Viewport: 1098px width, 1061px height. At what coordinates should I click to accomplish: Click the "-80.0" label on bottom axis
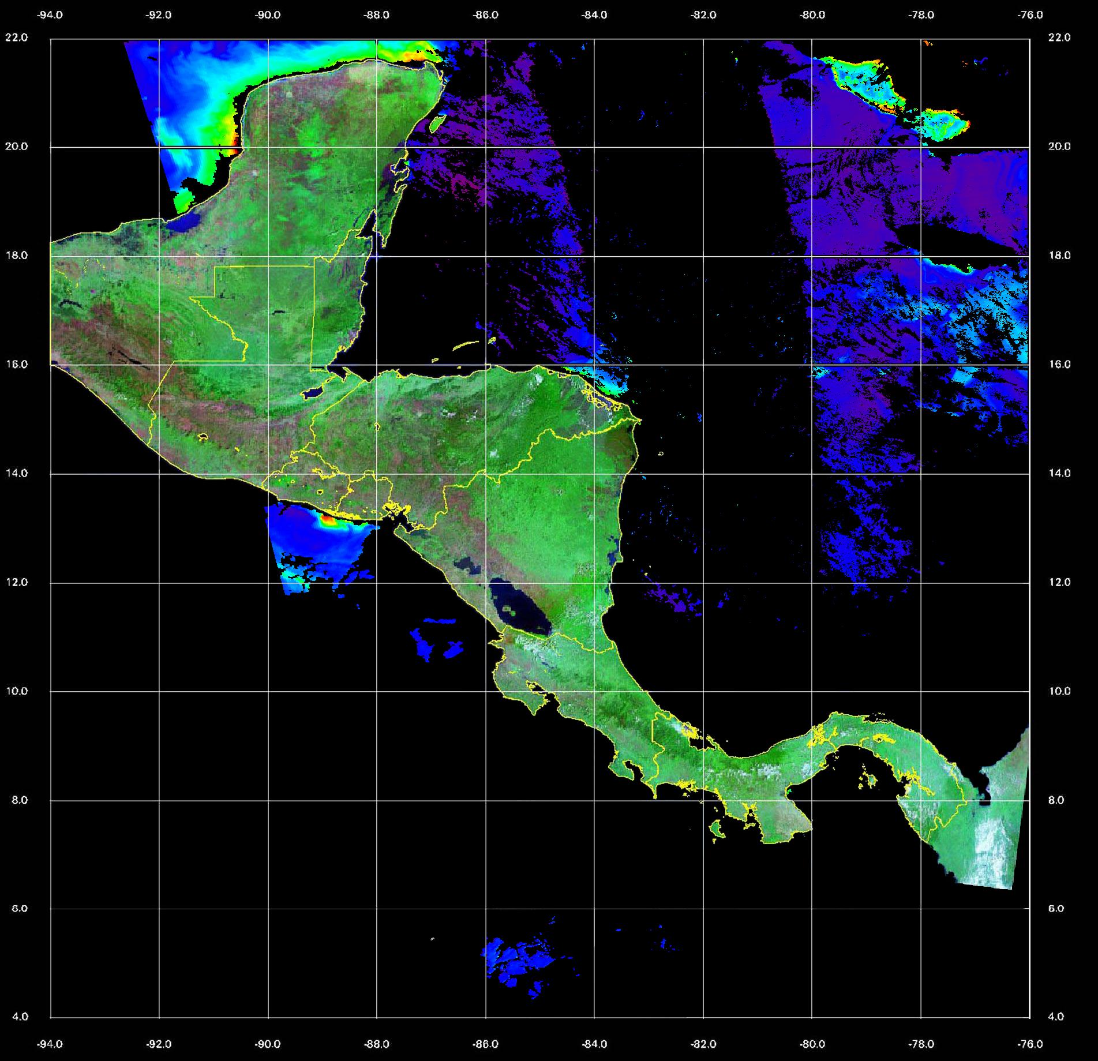tap(812, 1044)
